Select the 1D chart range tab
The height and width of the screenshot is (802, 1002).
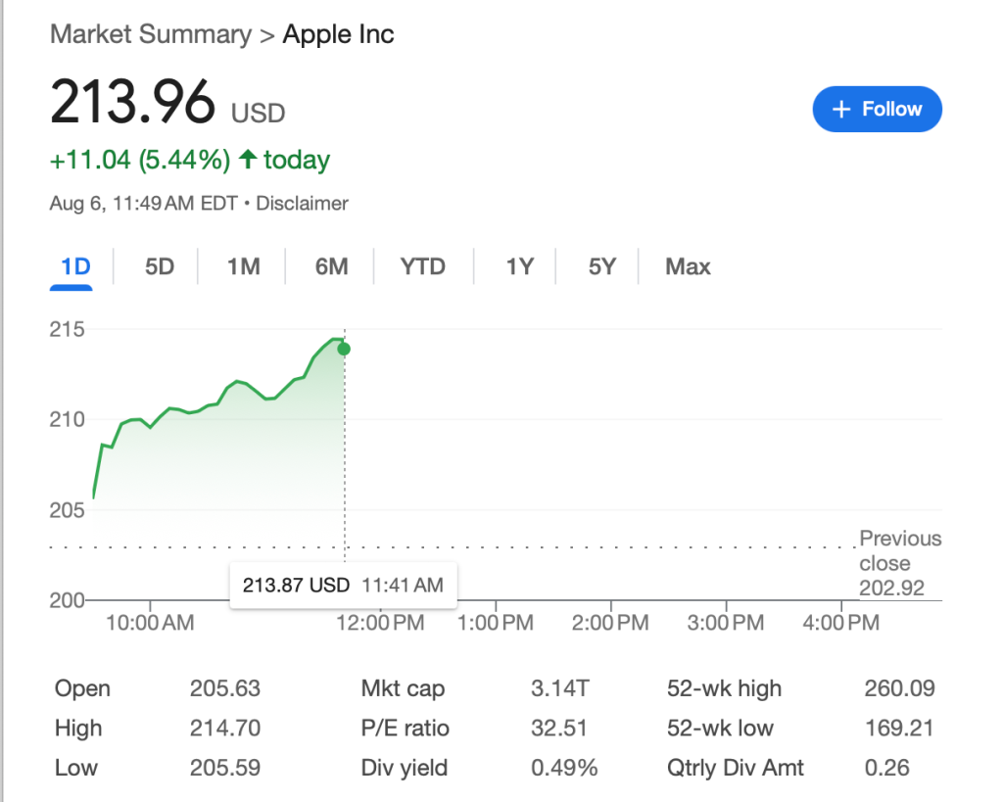[x=74, y=266]
